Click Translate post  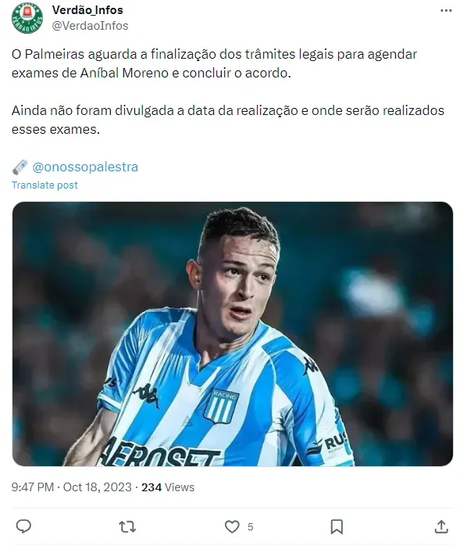point(45,185)
